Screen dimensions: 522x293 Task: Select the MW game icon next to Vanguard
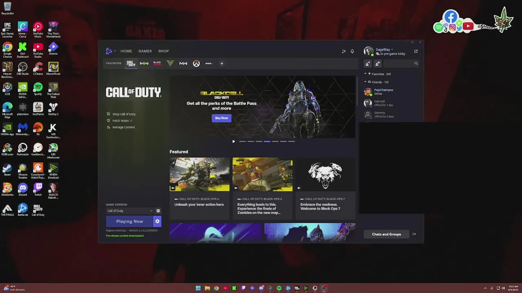tap(183, 63)
